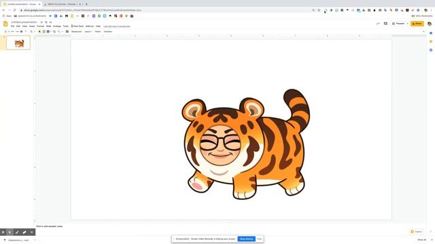Click the Present button

pos(398,24)
